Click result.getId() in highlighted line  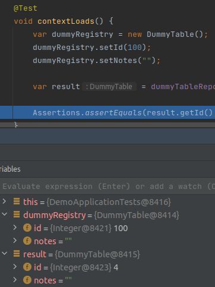pos(179,113)
